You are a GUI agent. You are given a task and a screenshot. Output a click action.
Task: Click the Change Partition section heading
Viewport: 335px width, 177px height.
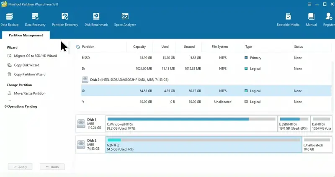pyautogui.click(x=19, y=85)
